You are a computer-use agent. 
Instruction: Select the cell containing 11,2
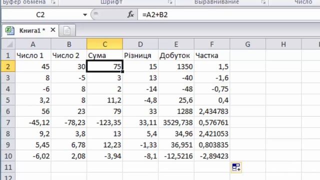pyautogui.click(x=104, y=100)
